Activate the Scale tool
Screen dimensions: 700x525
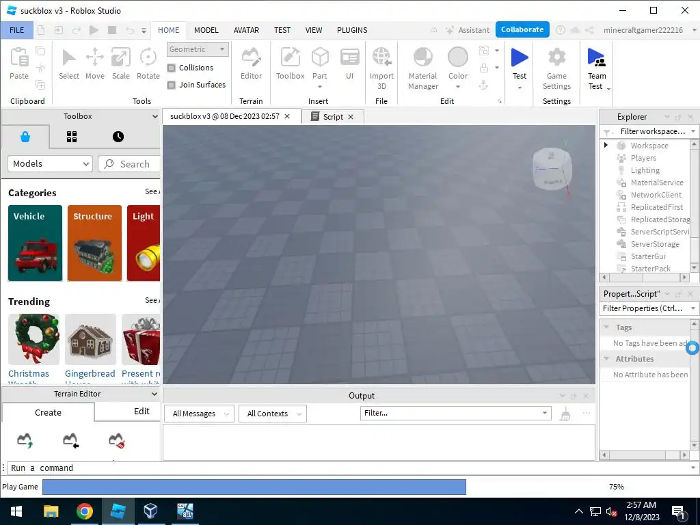tap(120, 64)
